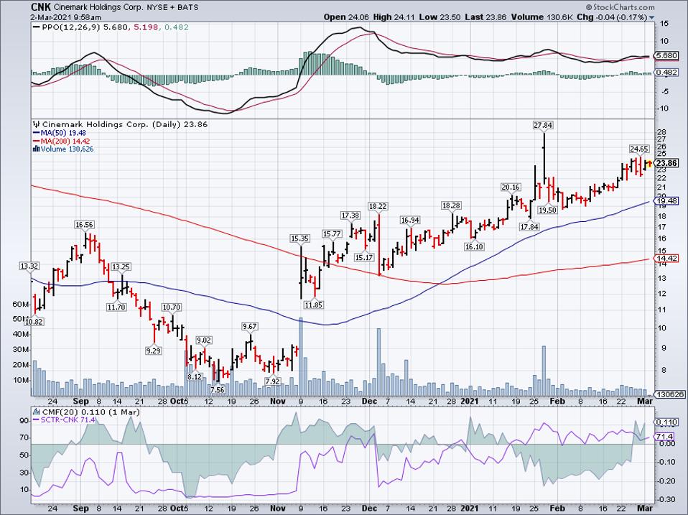This screenshot has height=515, width=688.
Task: Click the 15.35 price label
Action: point(299,238)
